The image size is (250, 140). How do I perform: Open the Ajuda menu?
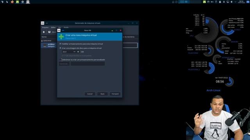66,27
